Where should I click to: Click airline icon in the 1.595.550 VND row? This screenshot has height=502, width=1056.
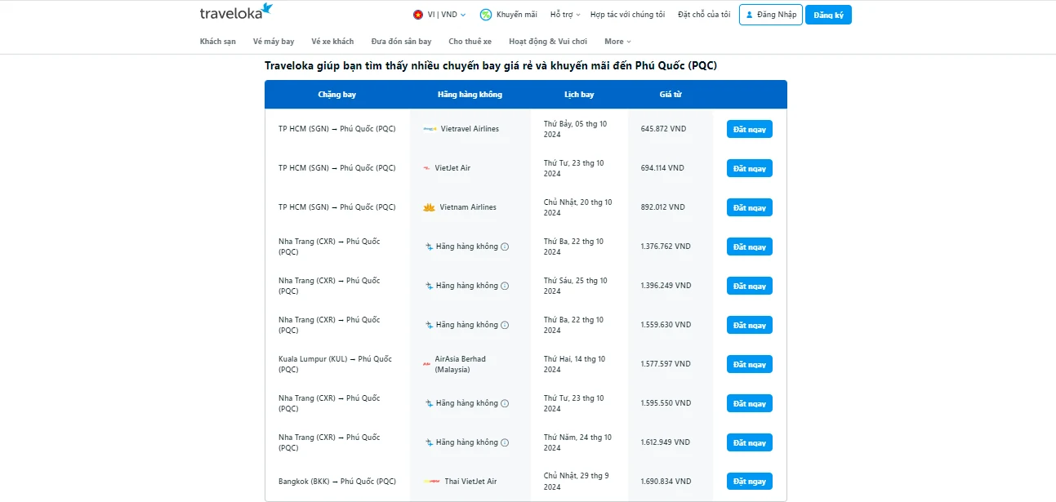pos(429,403)
